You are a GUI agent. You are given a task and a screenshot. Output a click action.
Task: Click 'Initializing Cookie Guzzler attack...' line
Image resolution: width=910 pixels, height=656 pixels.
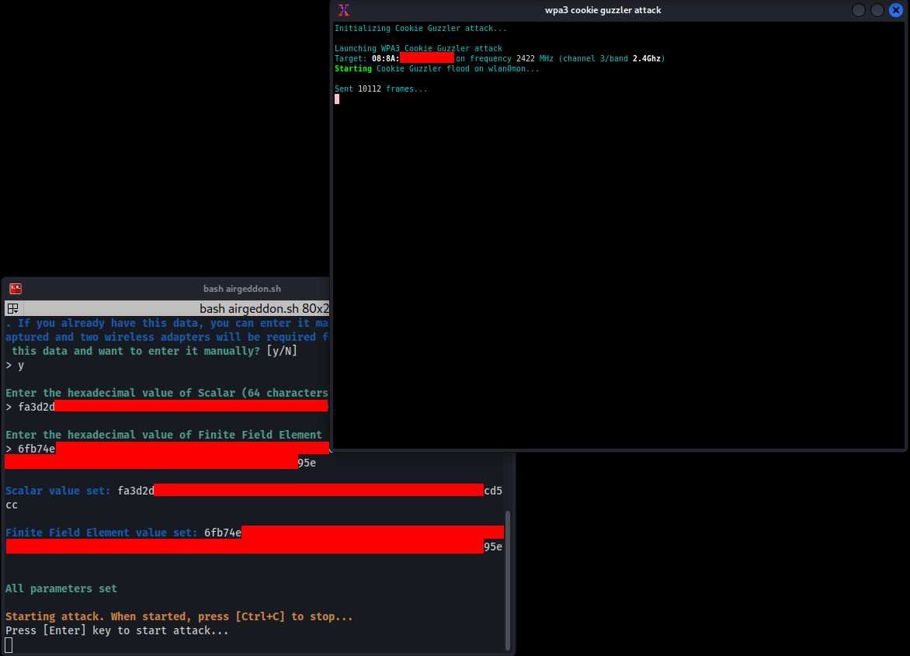[x=420, y=29]
